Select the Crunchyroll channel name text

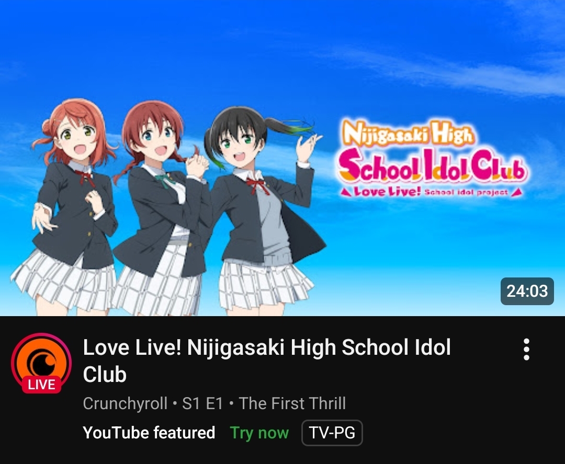click(125, 403)
